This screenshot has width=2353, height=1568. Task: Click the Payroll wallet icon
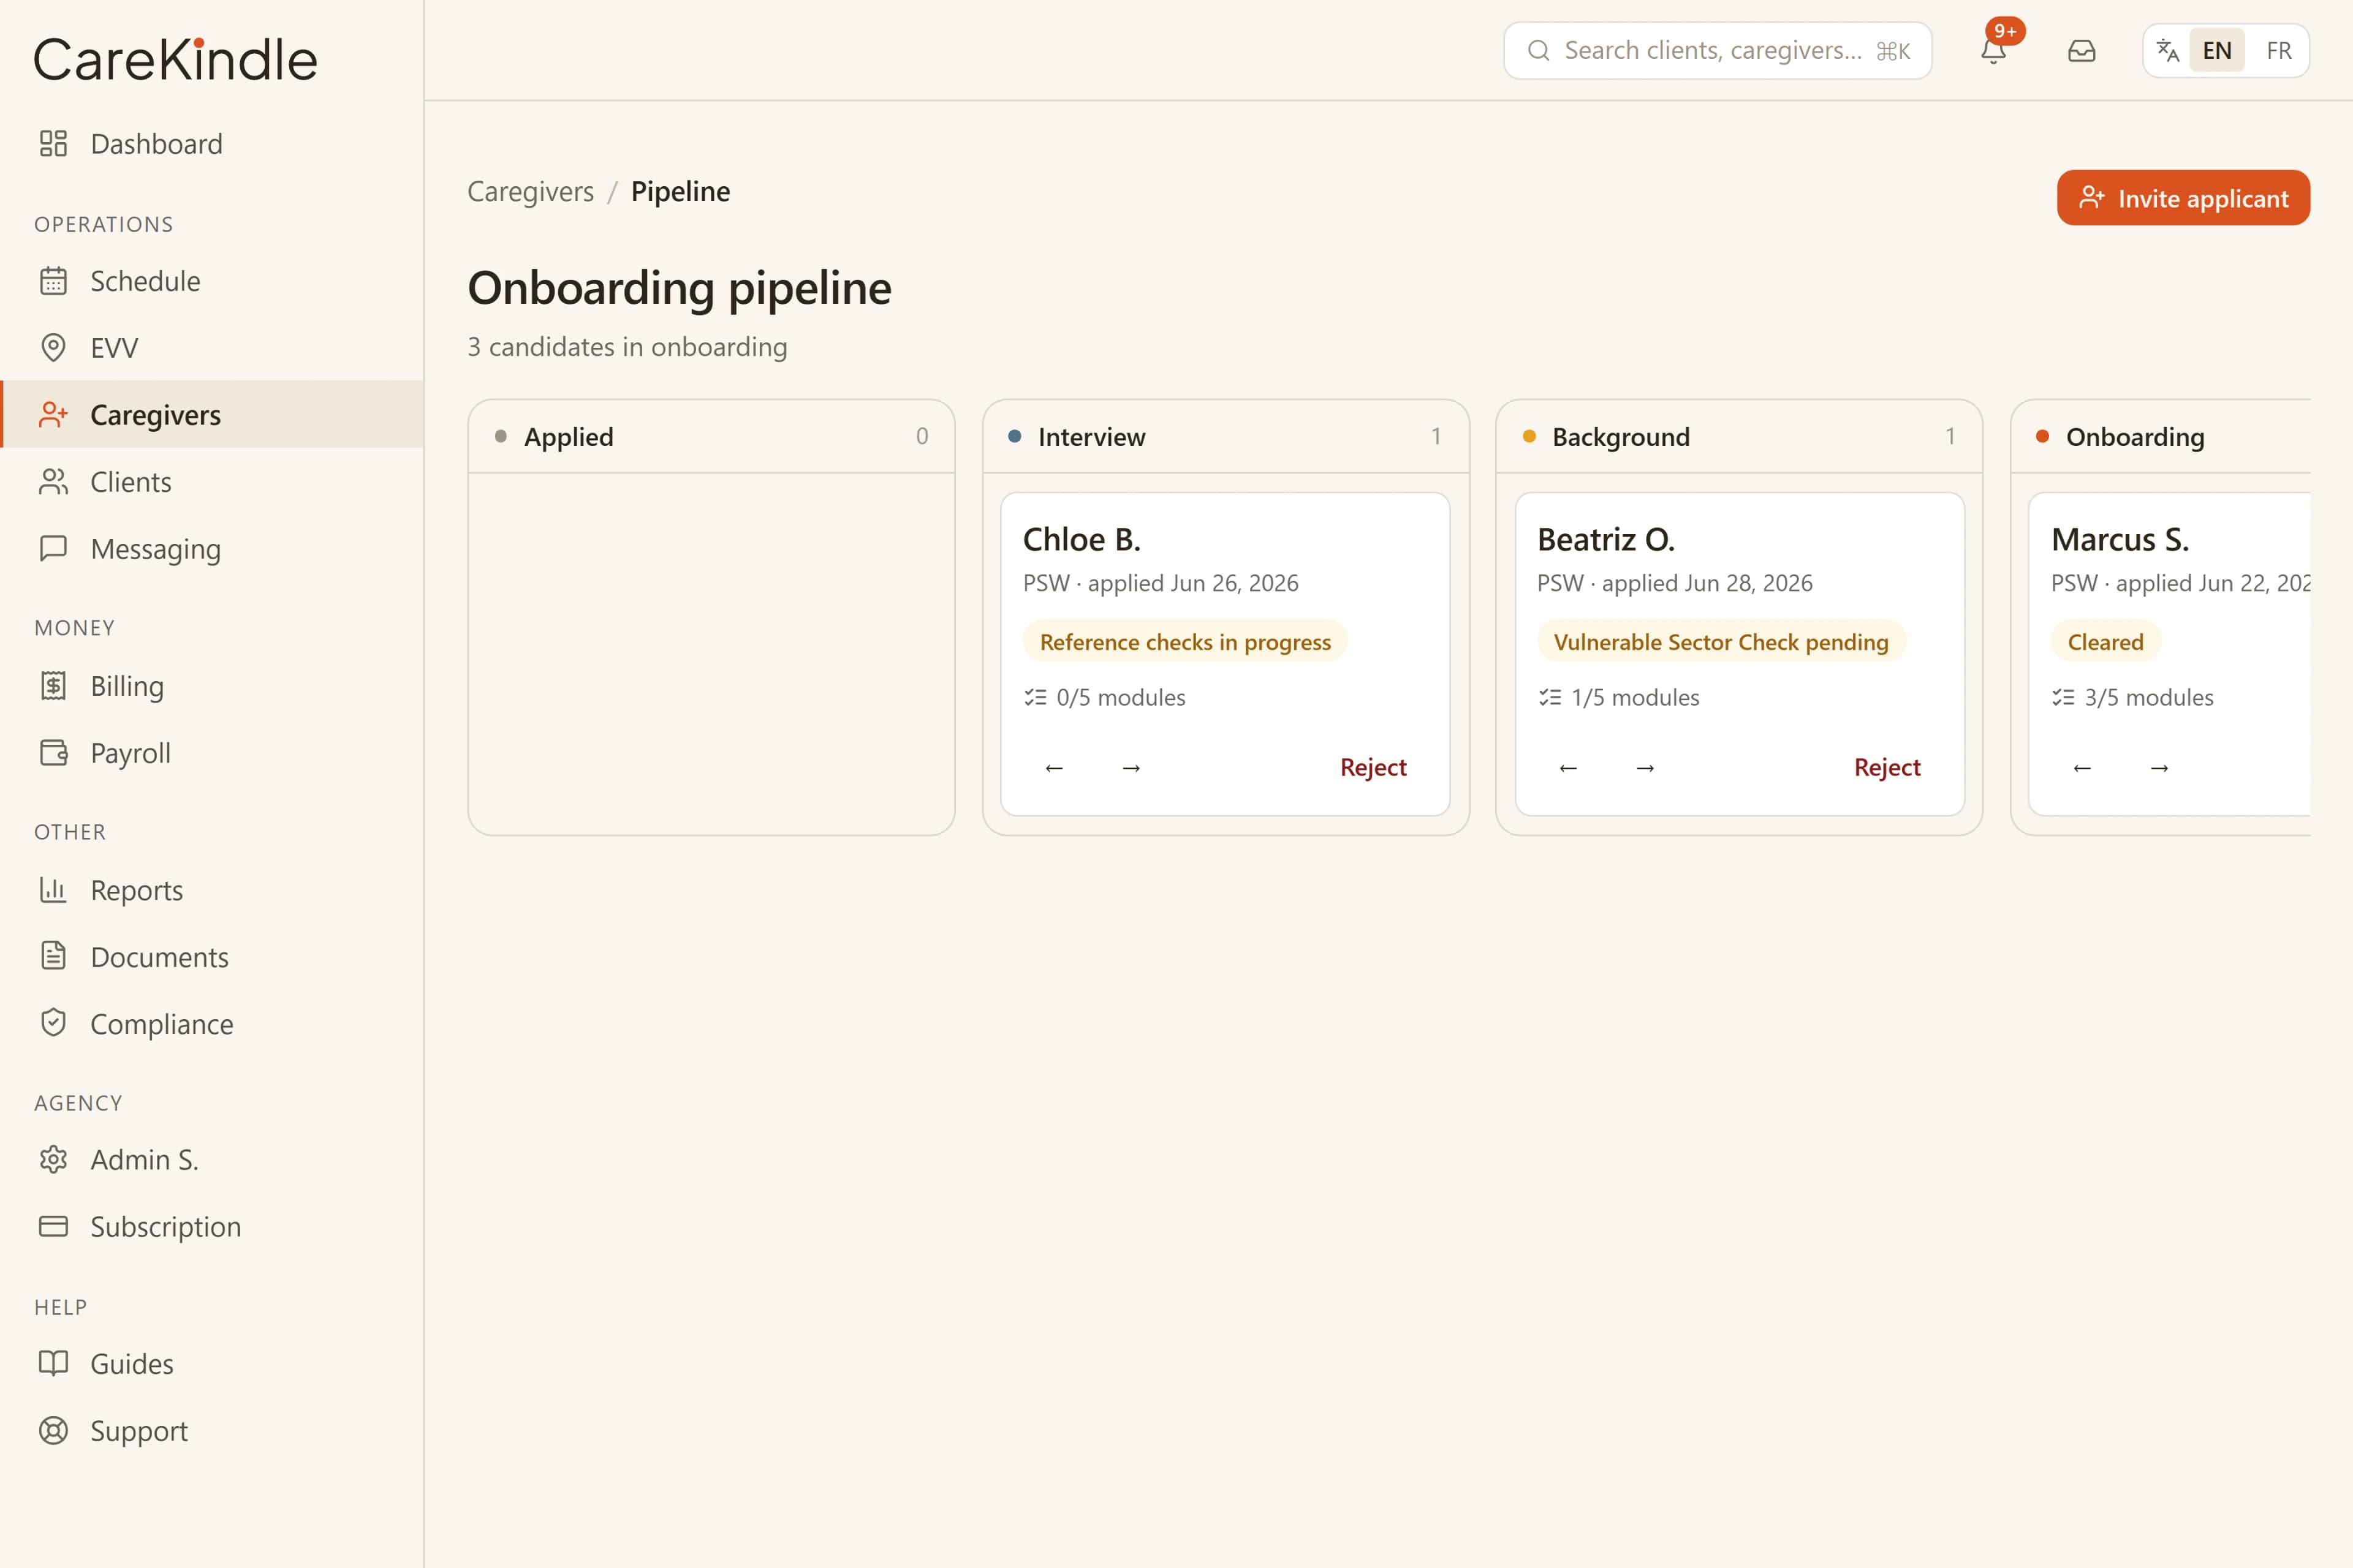[53, 753]
